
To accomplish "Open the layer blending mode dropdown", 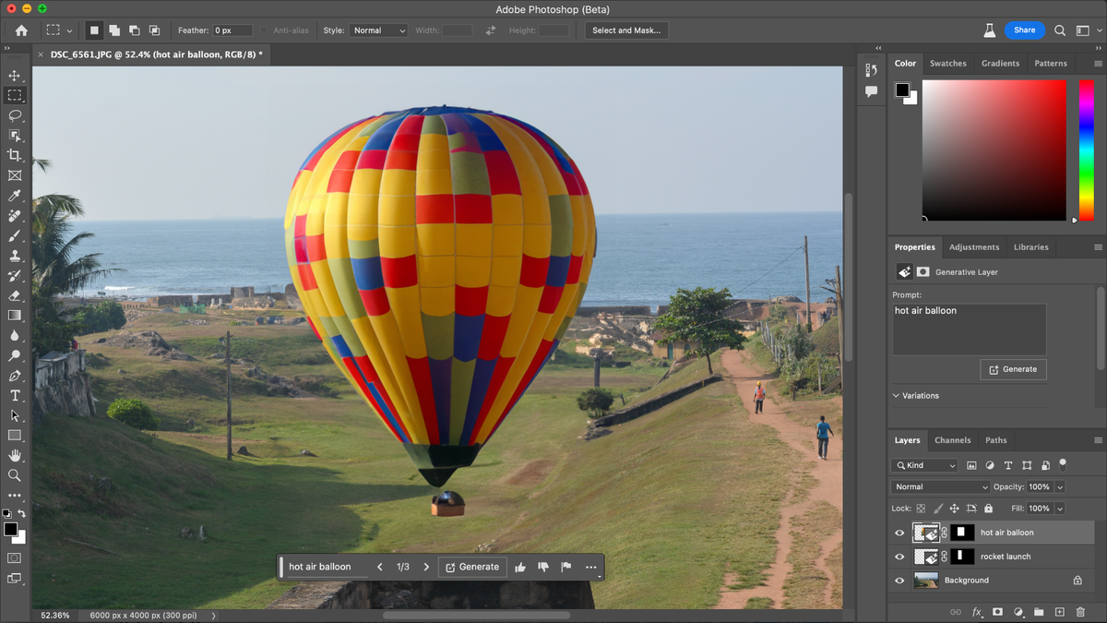I will [939, 485].
